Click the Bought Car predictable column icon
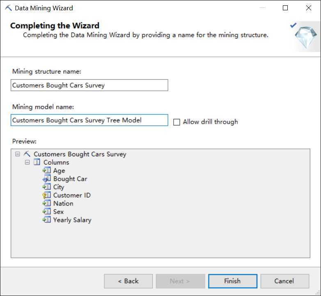 [46, 179]
